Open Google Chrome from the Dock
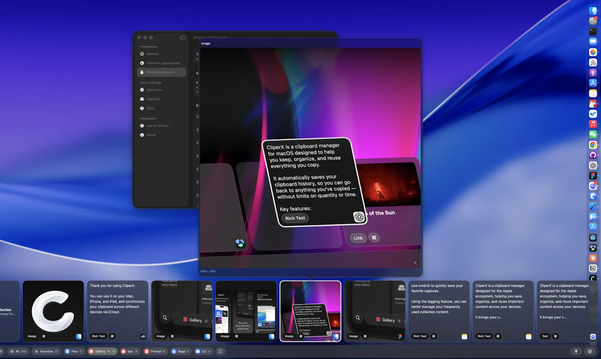The height and width of the screenshot is (359, 601). [x=593, y=145]
